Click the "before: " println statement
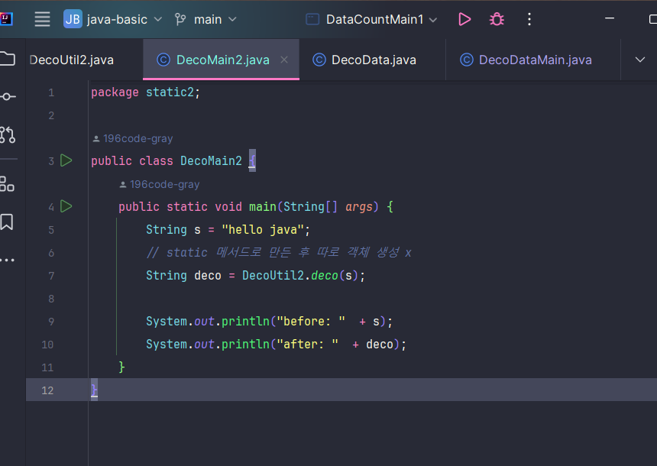The width and height of the screenshot is (657, 466). tap(269, 322)
